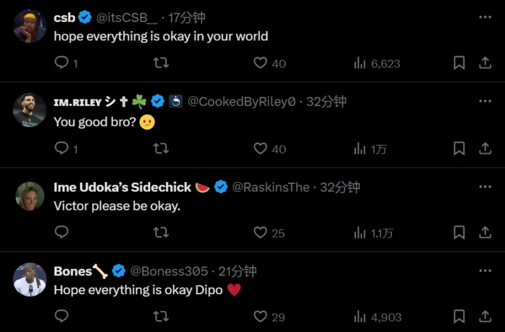Click csb's profile avatar
This screenshot has width=505, height=332.
30,26
